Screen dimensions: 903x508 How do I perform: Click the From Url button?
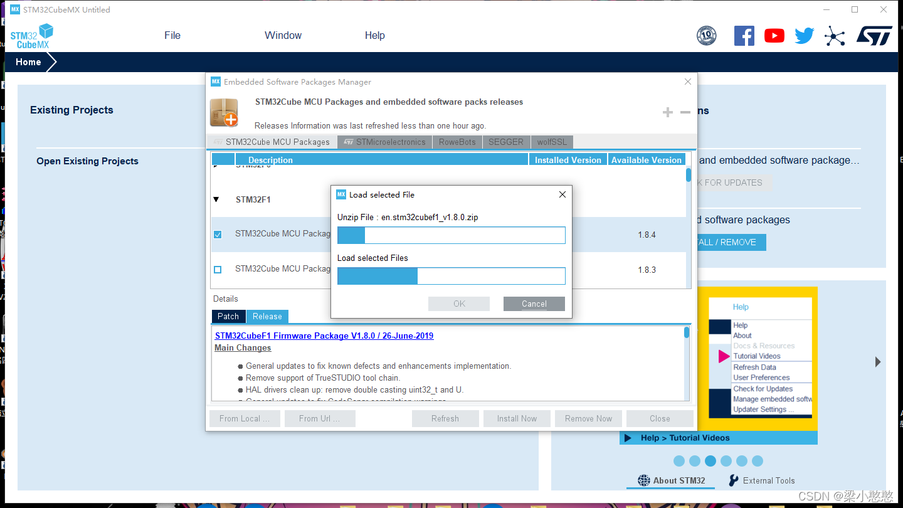click(x=320, y=418)
